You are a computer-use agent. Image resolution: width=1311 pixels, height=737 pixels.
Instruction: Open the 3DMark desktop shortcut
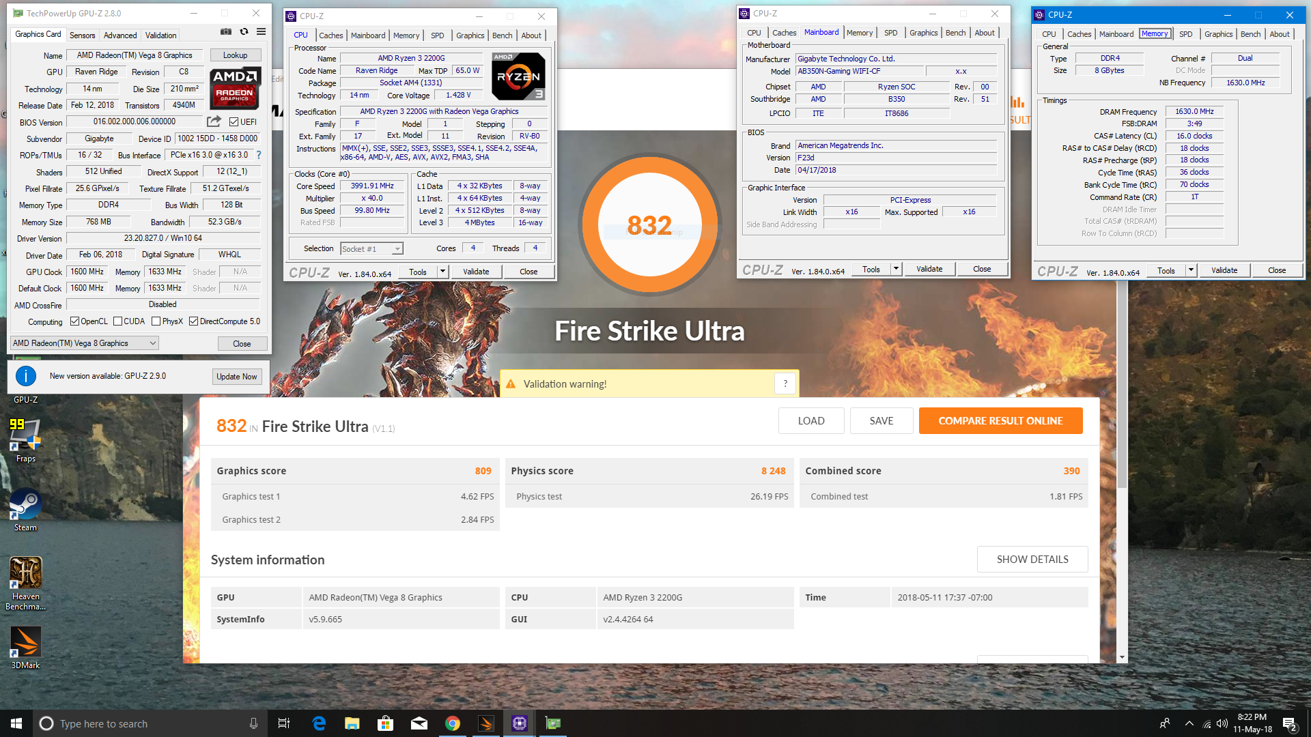pyautogui.click(x=26, y=648)
